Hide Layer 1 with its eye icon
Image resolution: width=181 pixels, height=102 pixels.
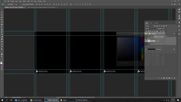pyautogui.click(x=146, y=41)
